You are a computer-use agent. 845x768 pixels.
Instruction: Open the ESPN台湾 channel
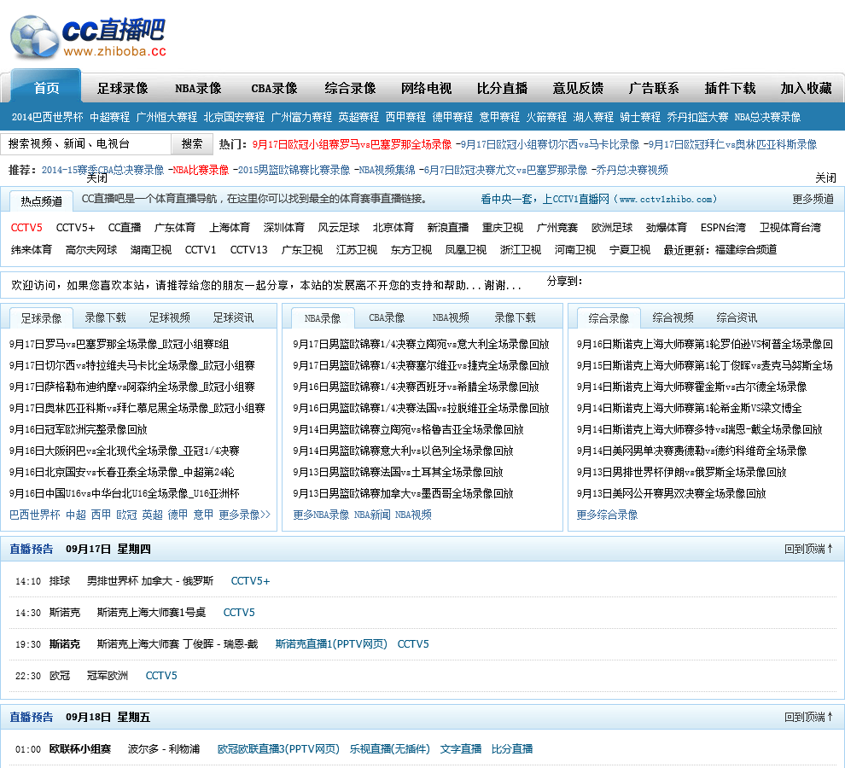(723, 228)
